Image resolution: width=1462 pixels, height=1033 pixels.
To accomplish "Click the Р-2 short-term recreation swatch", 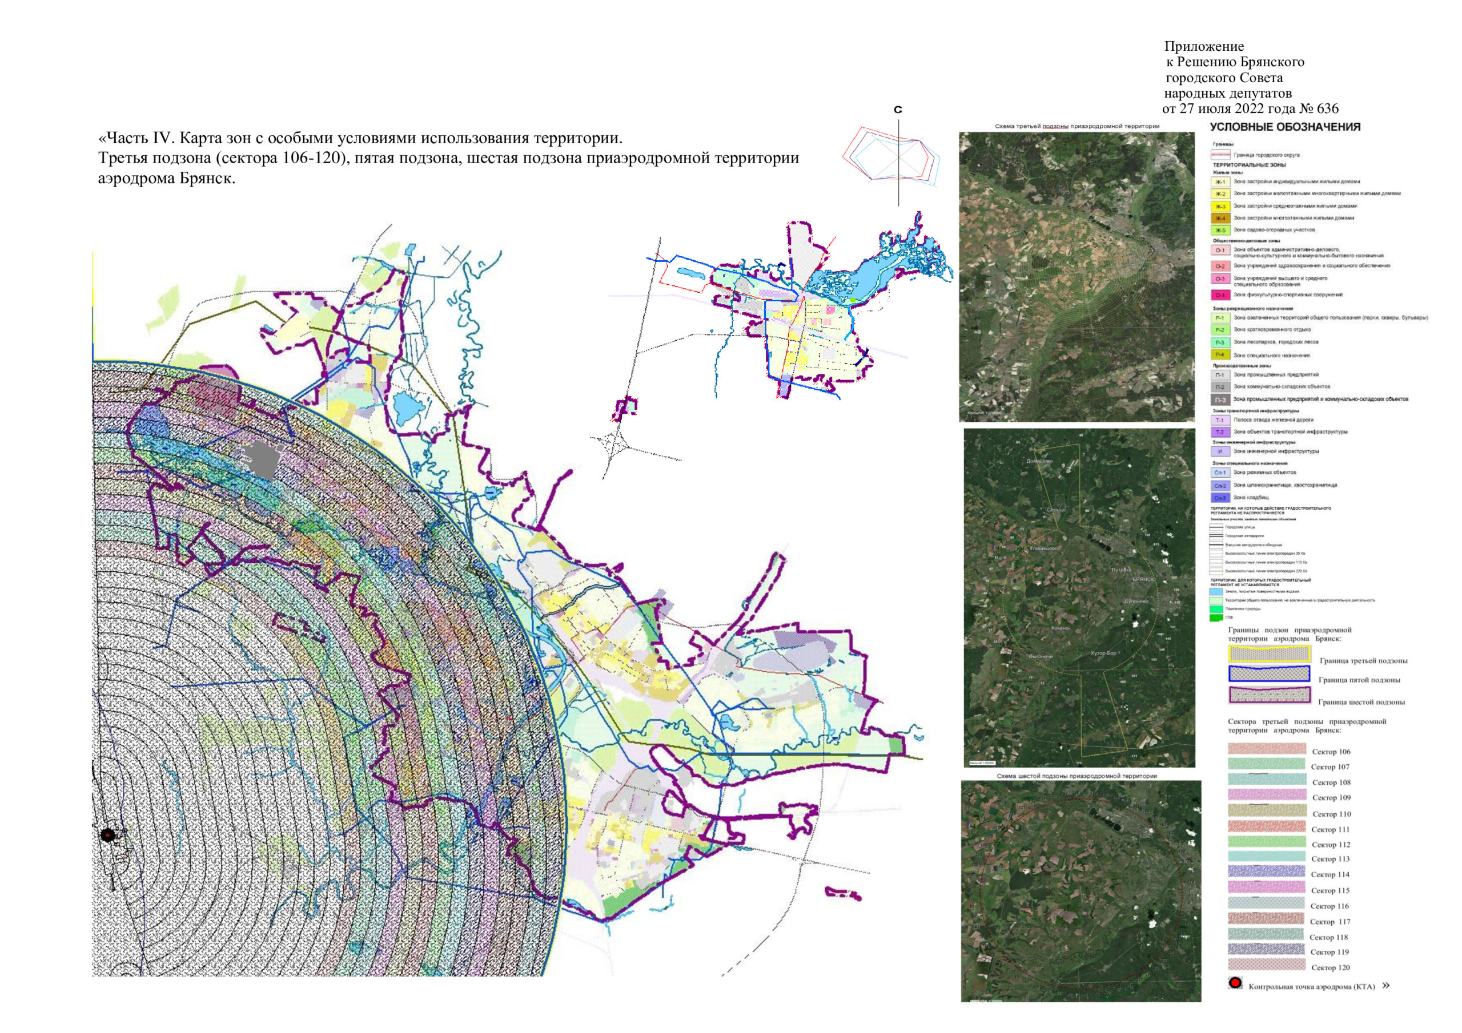I will (1219, 330).
